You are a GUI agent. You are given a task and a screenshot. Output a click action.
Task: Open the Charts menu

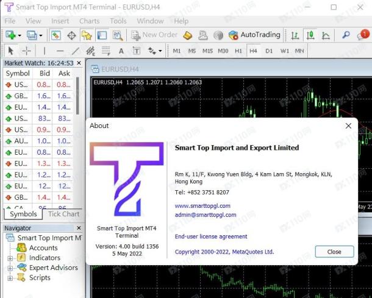[x=89, y=21]
